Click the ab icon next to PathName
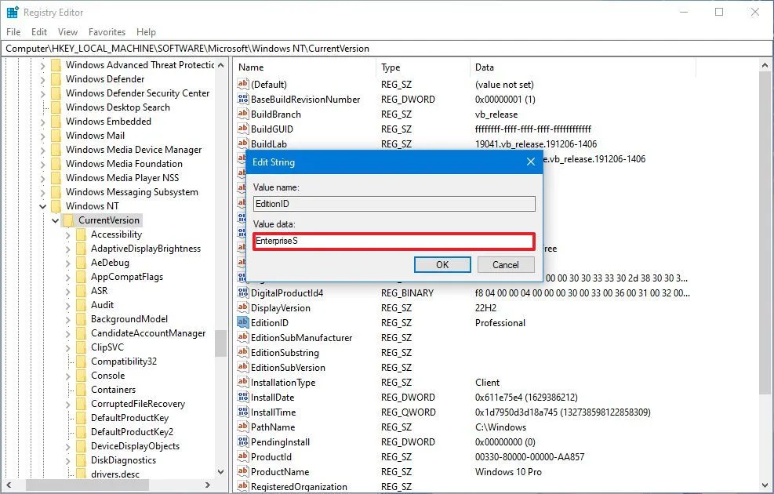774x494 pixels. coord(242,427)
